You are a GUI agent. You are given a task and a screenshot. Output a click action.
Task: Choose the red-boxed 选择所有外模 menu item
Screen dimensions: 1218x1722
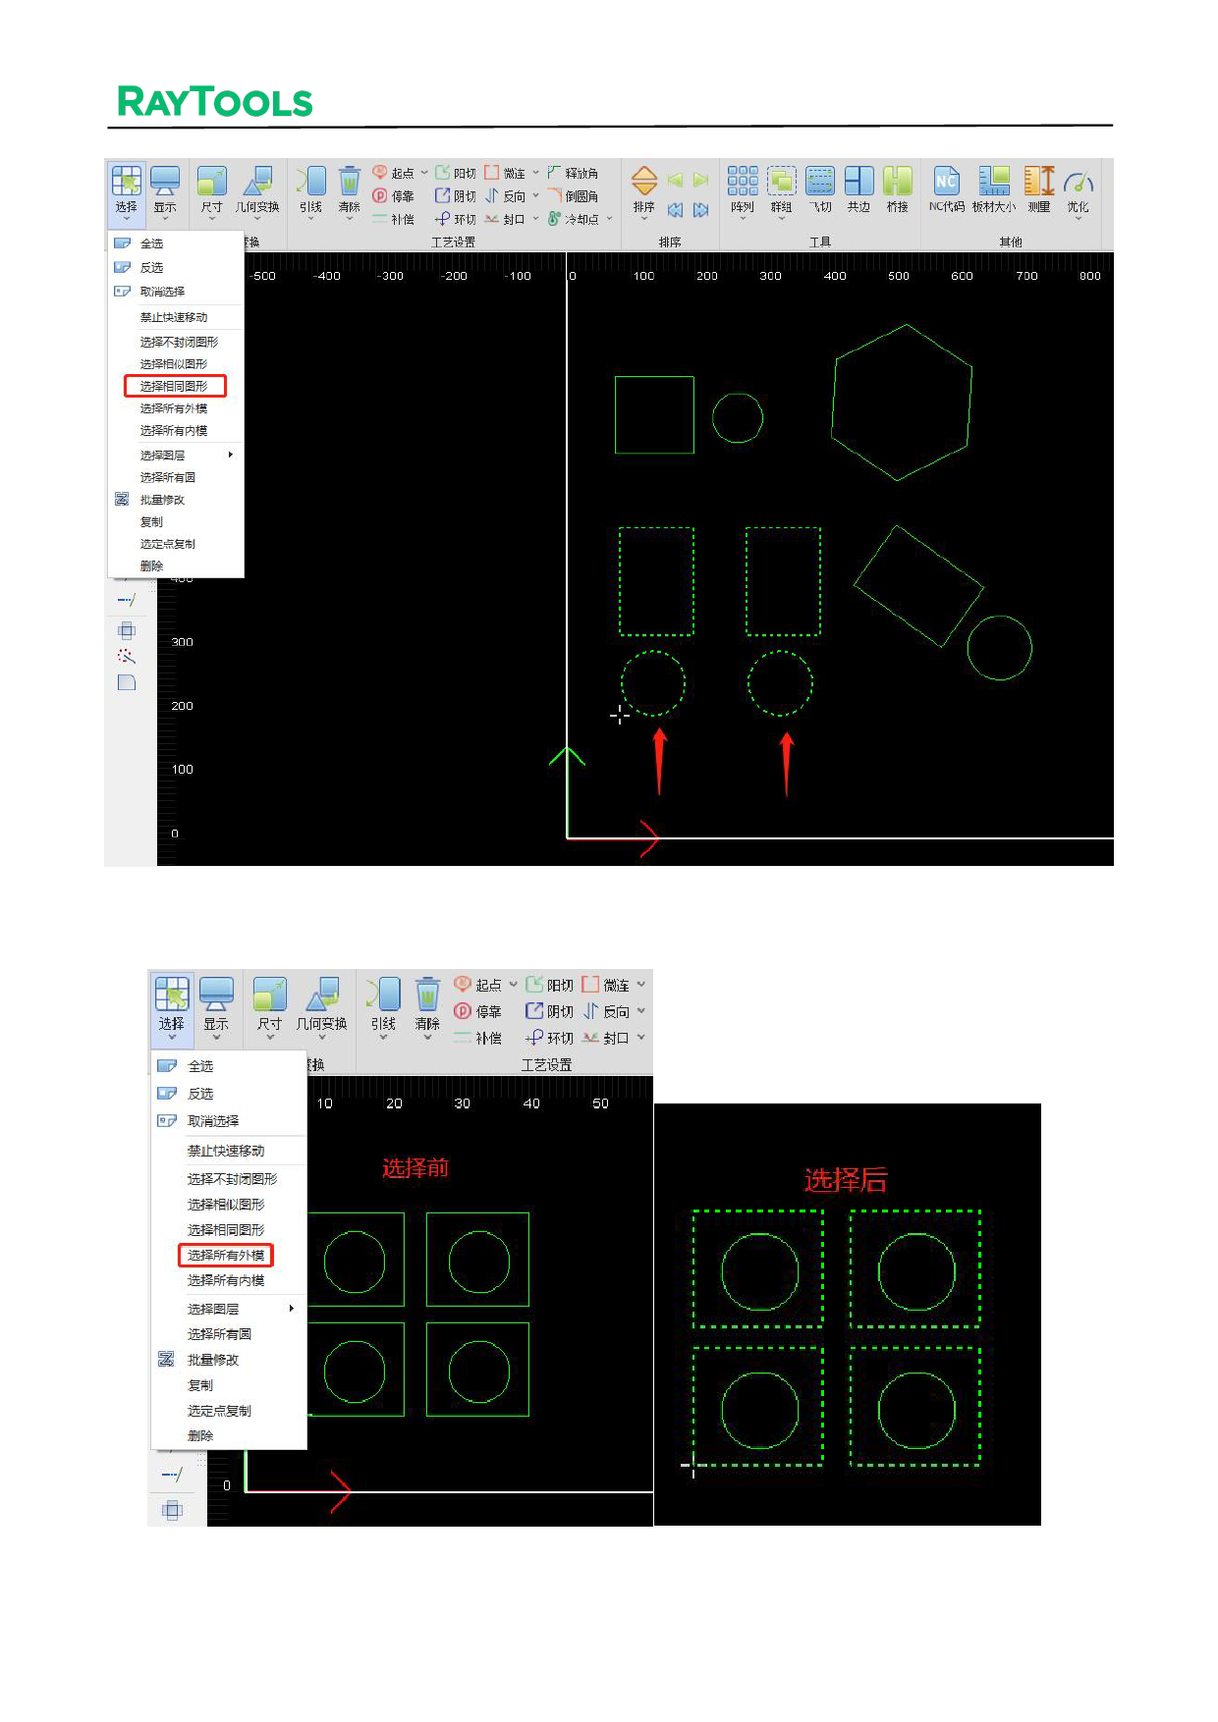click(x=225, y=1255)
